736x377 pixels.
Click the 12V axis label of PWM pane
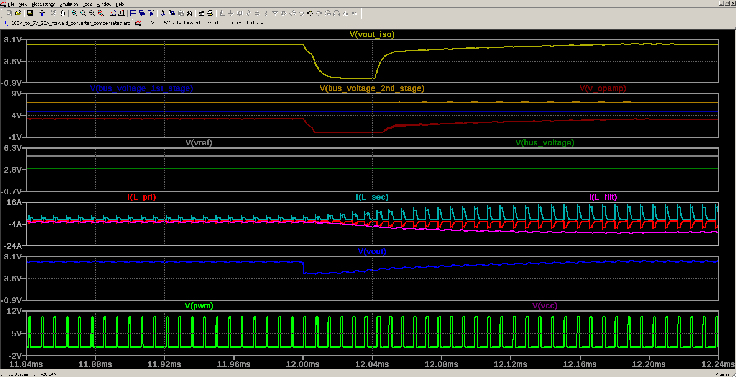coord(15,311)
